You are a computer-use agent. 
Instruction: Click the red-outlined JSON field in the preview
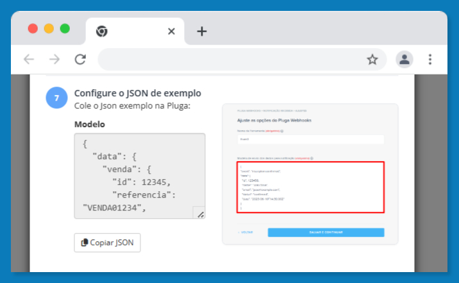tap(310, 187)
